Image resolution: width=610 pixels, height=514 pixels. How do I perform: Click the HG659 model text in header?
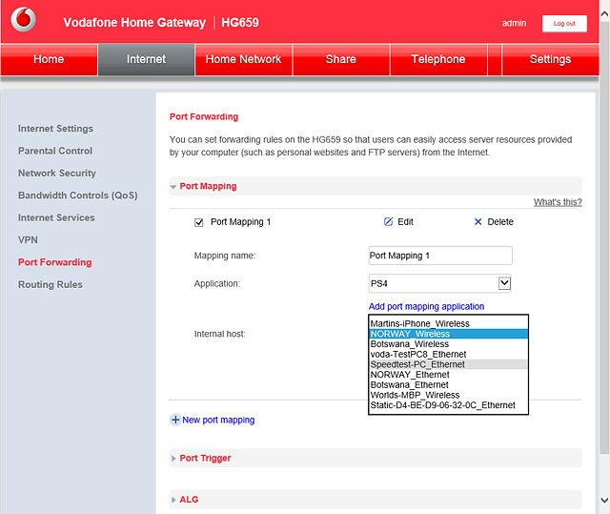click(240, 23)
